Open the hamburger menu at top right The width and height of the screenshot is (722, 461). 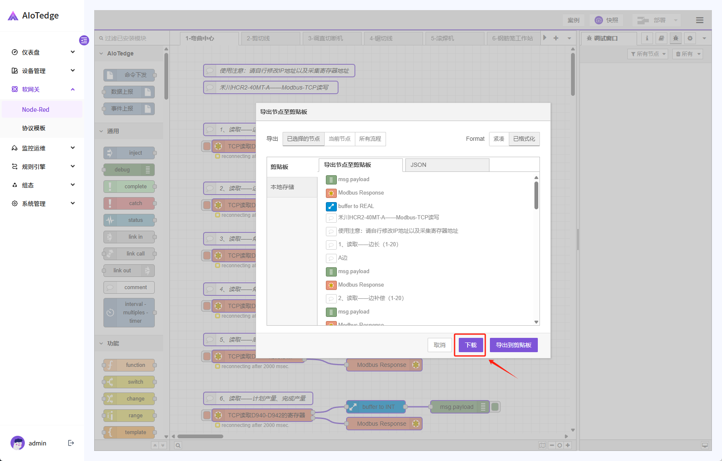coord(699,20)
